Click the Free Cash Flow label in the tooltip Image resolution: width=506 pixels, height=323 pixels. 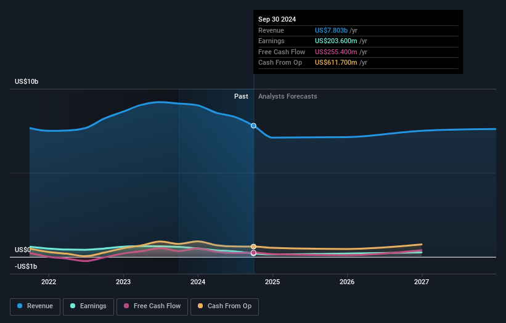[282, 52]
